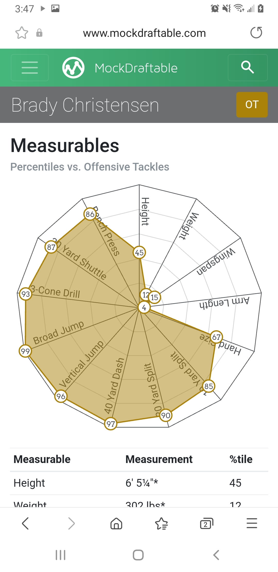The width and height of the screenshot is (278, 572).
Task: Select the OT position badge
Action: [x=252, y=105]
